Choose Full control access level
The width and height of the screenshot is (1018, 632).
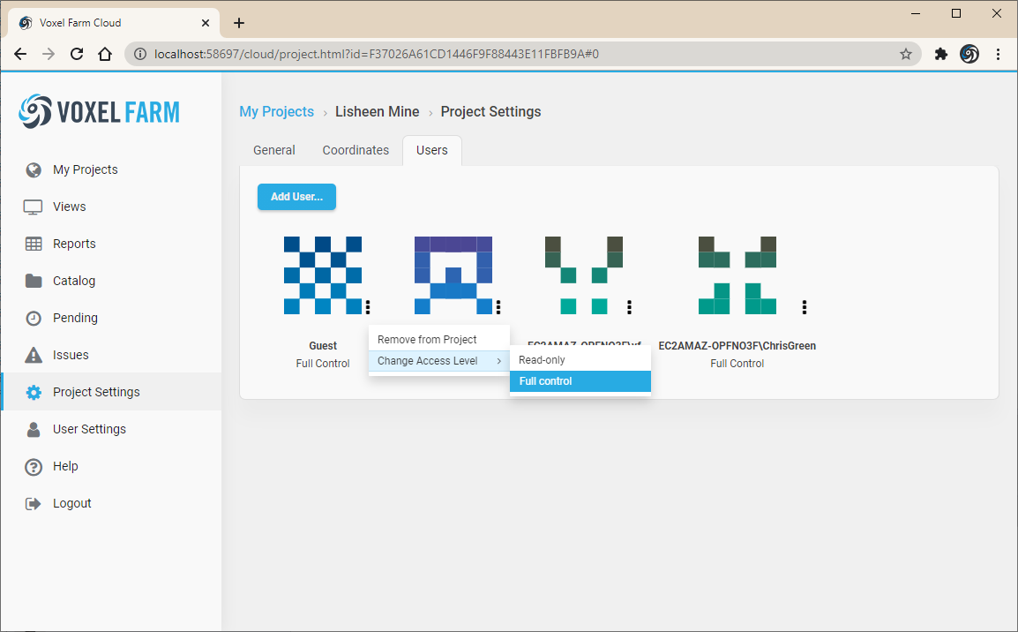[x=580, y=381]
